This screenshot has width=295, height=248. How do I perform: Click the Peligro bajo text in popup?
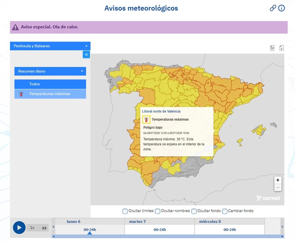[153, 127]
